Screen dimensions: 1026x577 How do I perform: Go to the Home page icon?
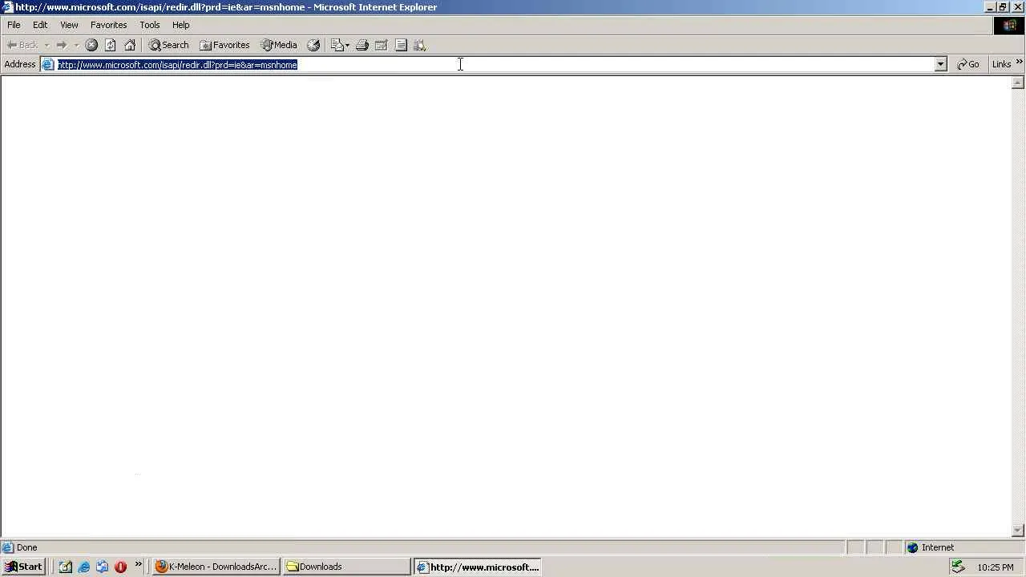(x=130, y=45)
